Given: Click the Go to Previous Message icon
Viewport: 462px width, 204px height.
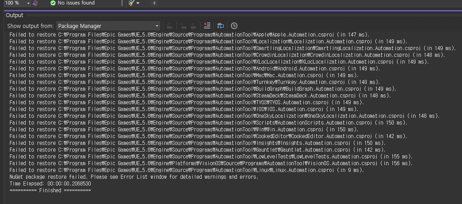Looking at the screenshot, I should (183, 26).
